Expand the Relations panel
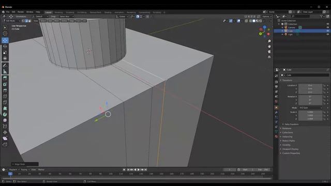The width and height of the screenshot is (331, 186). (x=287, y=129)
